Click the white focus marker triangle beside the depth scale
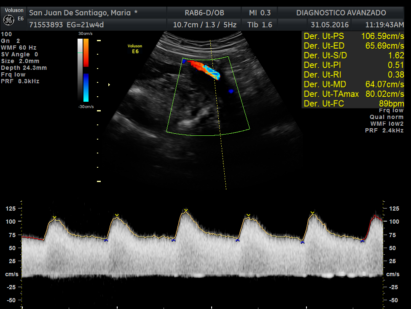This screenshot has width=411, height=309. [x=110, y=85]
